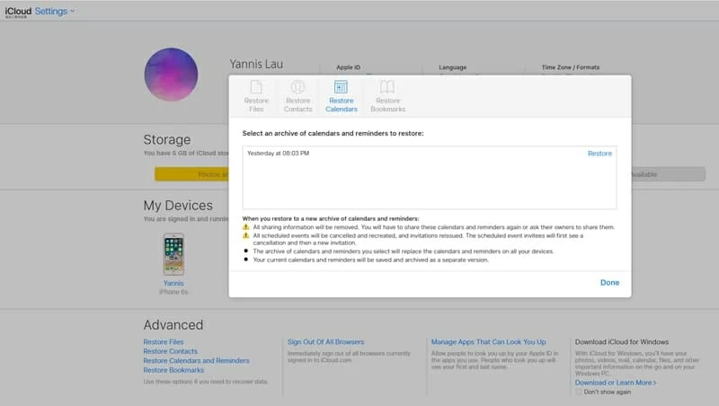This screenshot has width=719, height=406.
Task: Switch to Restore Bookmarks tab label
Action: point(387,105)
